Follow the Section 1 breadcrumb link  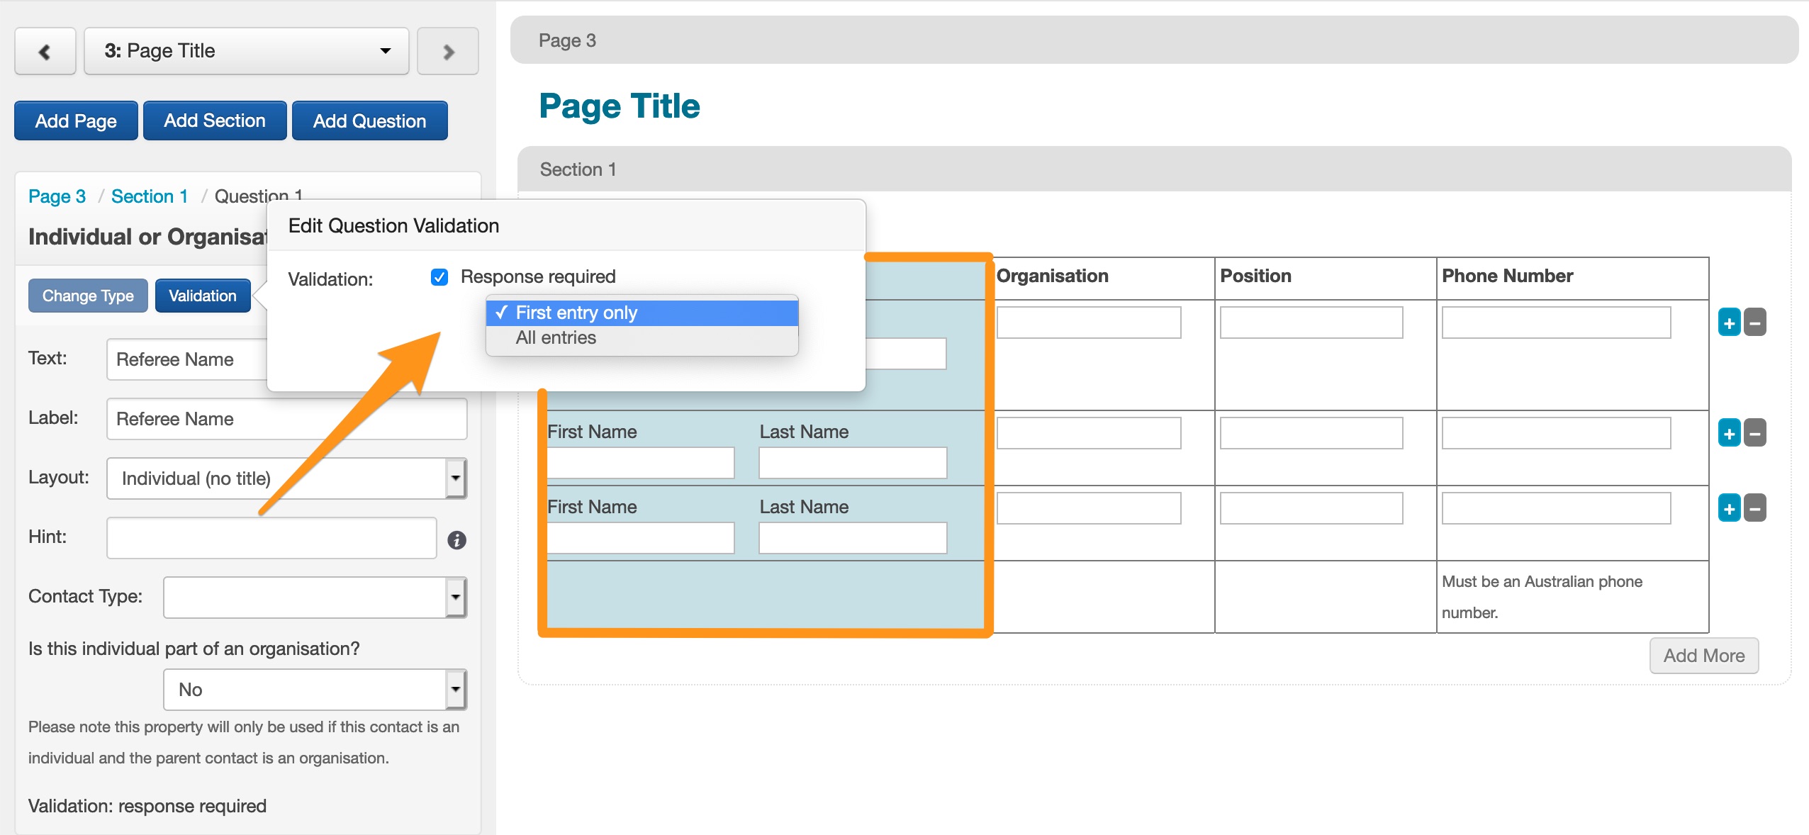coord(150,196)
